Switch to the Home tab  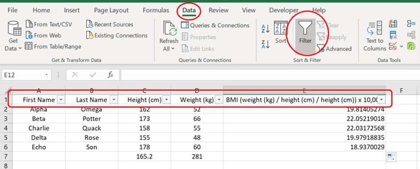(41, 10)
